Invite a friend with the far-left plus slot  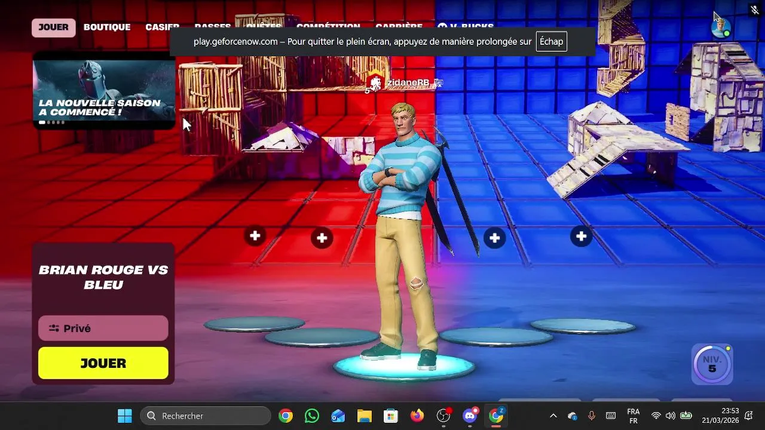tap(255, 236)
